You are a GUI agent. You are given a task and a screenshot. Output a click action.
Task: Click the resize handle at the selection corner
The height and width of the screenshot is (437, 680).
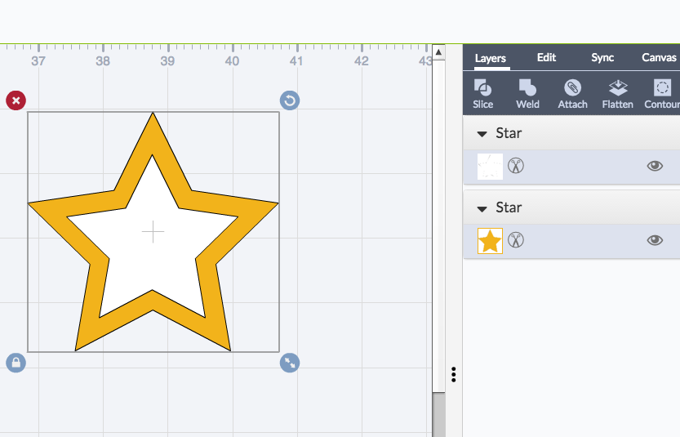[x=290, y=363]
